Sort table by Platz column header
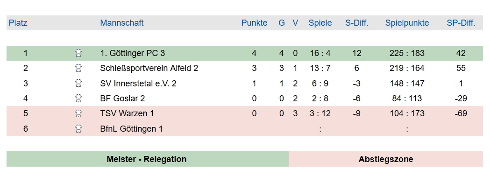The width and height of the screenshot is (490, 176). pos(18,23)
